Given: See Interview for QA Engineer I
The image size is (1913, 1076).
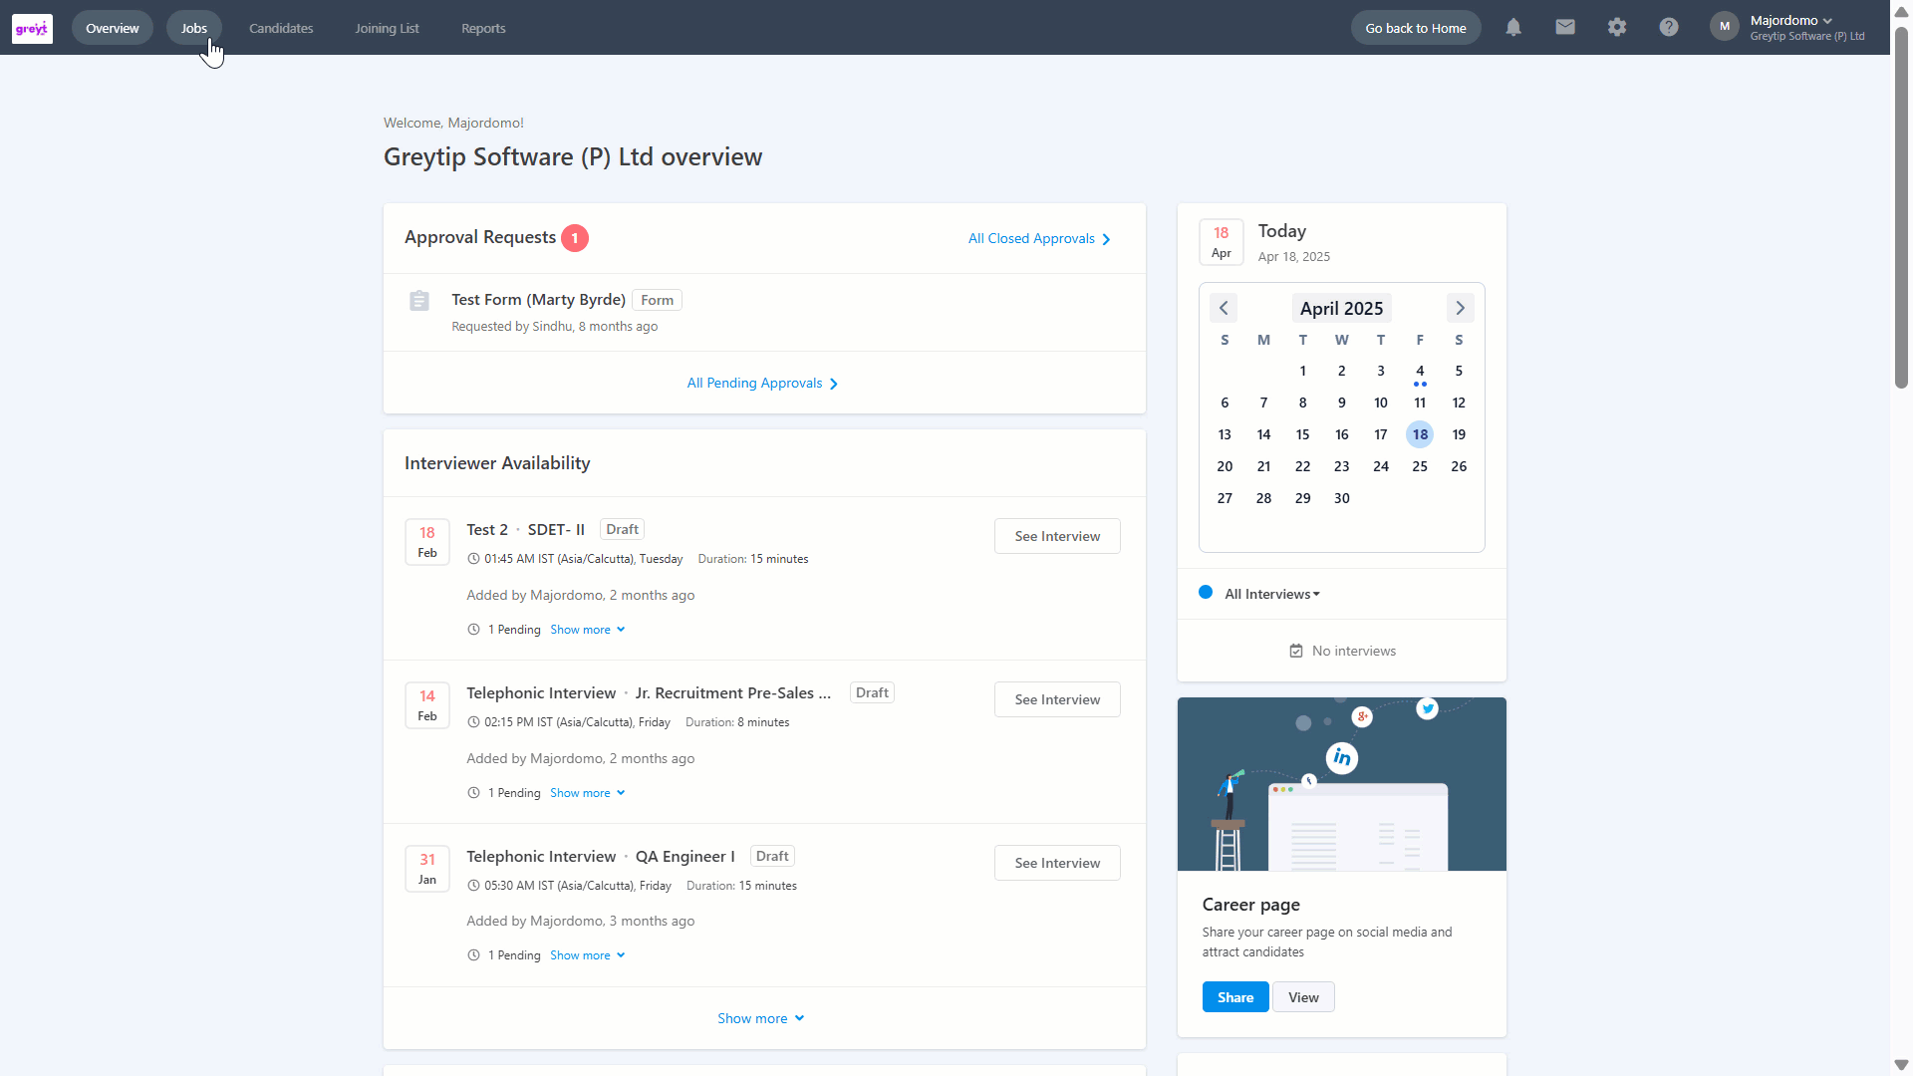Looking at the screenshot, I should tap(1057, 863).
